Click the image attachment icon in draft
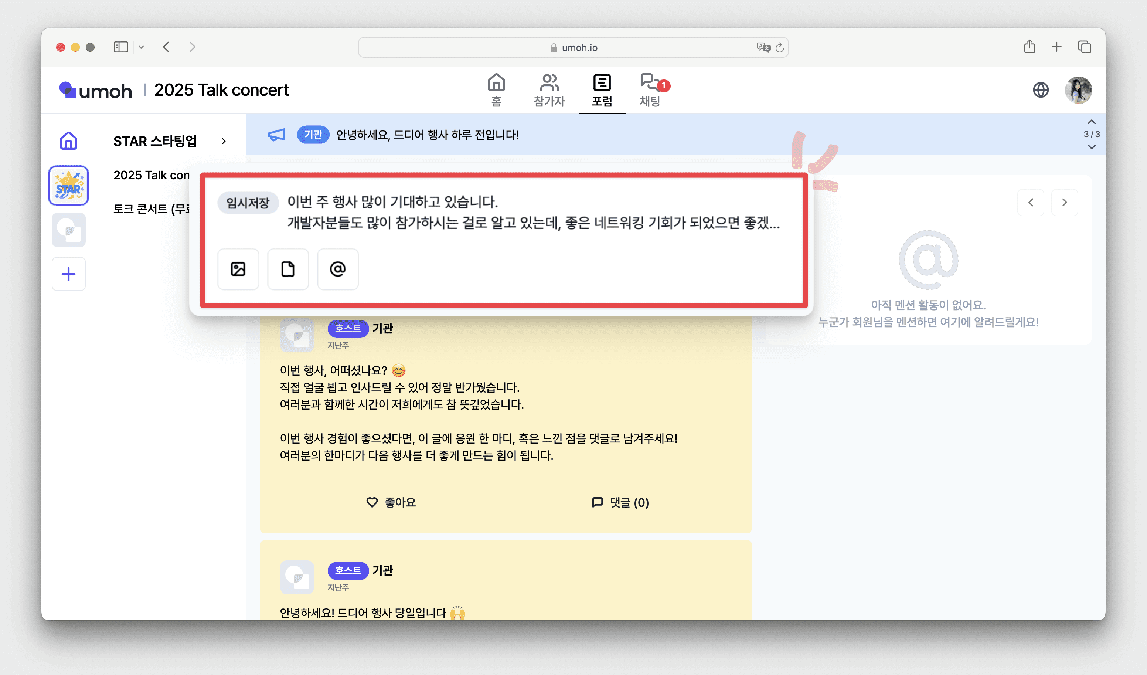1147x675 pixels. coord(238,269)
